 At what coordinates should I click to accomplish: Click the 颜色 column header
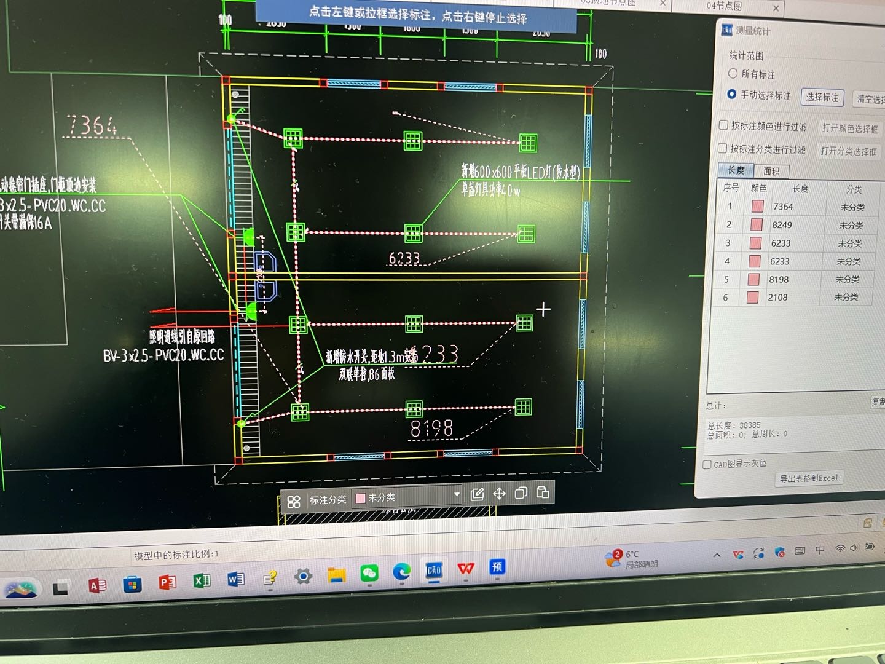coord(759,188)
